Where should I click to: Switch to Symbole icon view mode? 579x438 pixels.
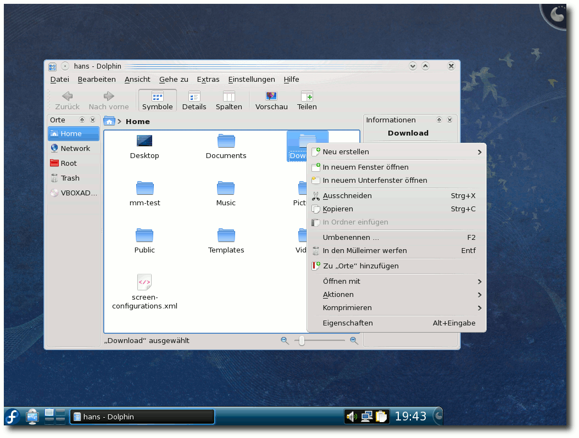pos(157,100)
